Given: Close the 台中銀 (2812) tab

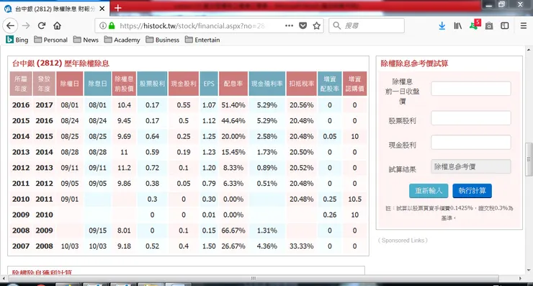Looking at the screenshot, I should pos(102,9).
